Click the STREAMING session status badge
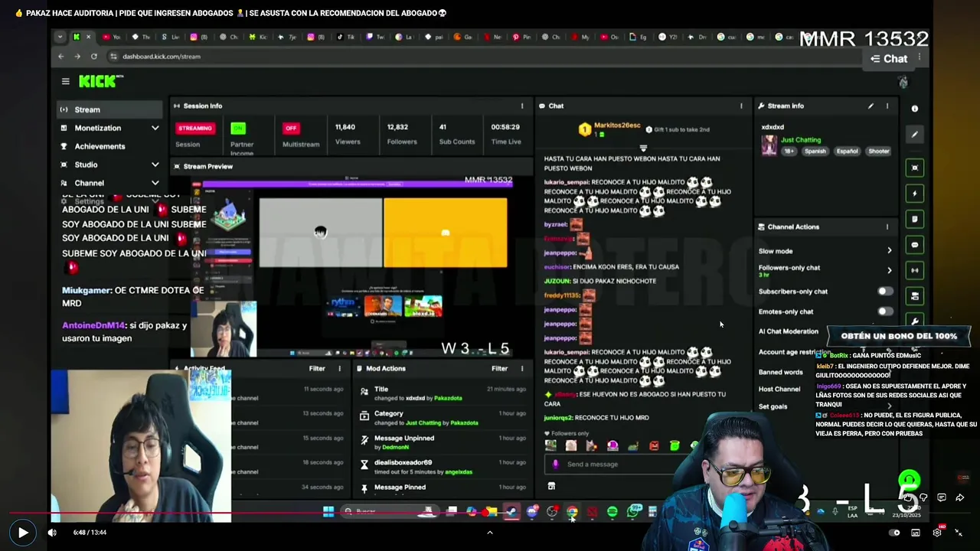Viewport: 980px width, 551px height. pos(194,129)
